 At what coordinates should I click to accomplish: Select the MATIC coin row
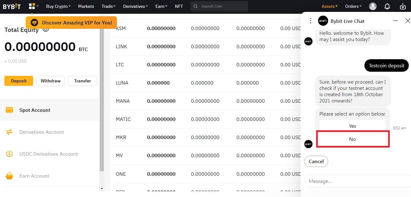(205, 119)
